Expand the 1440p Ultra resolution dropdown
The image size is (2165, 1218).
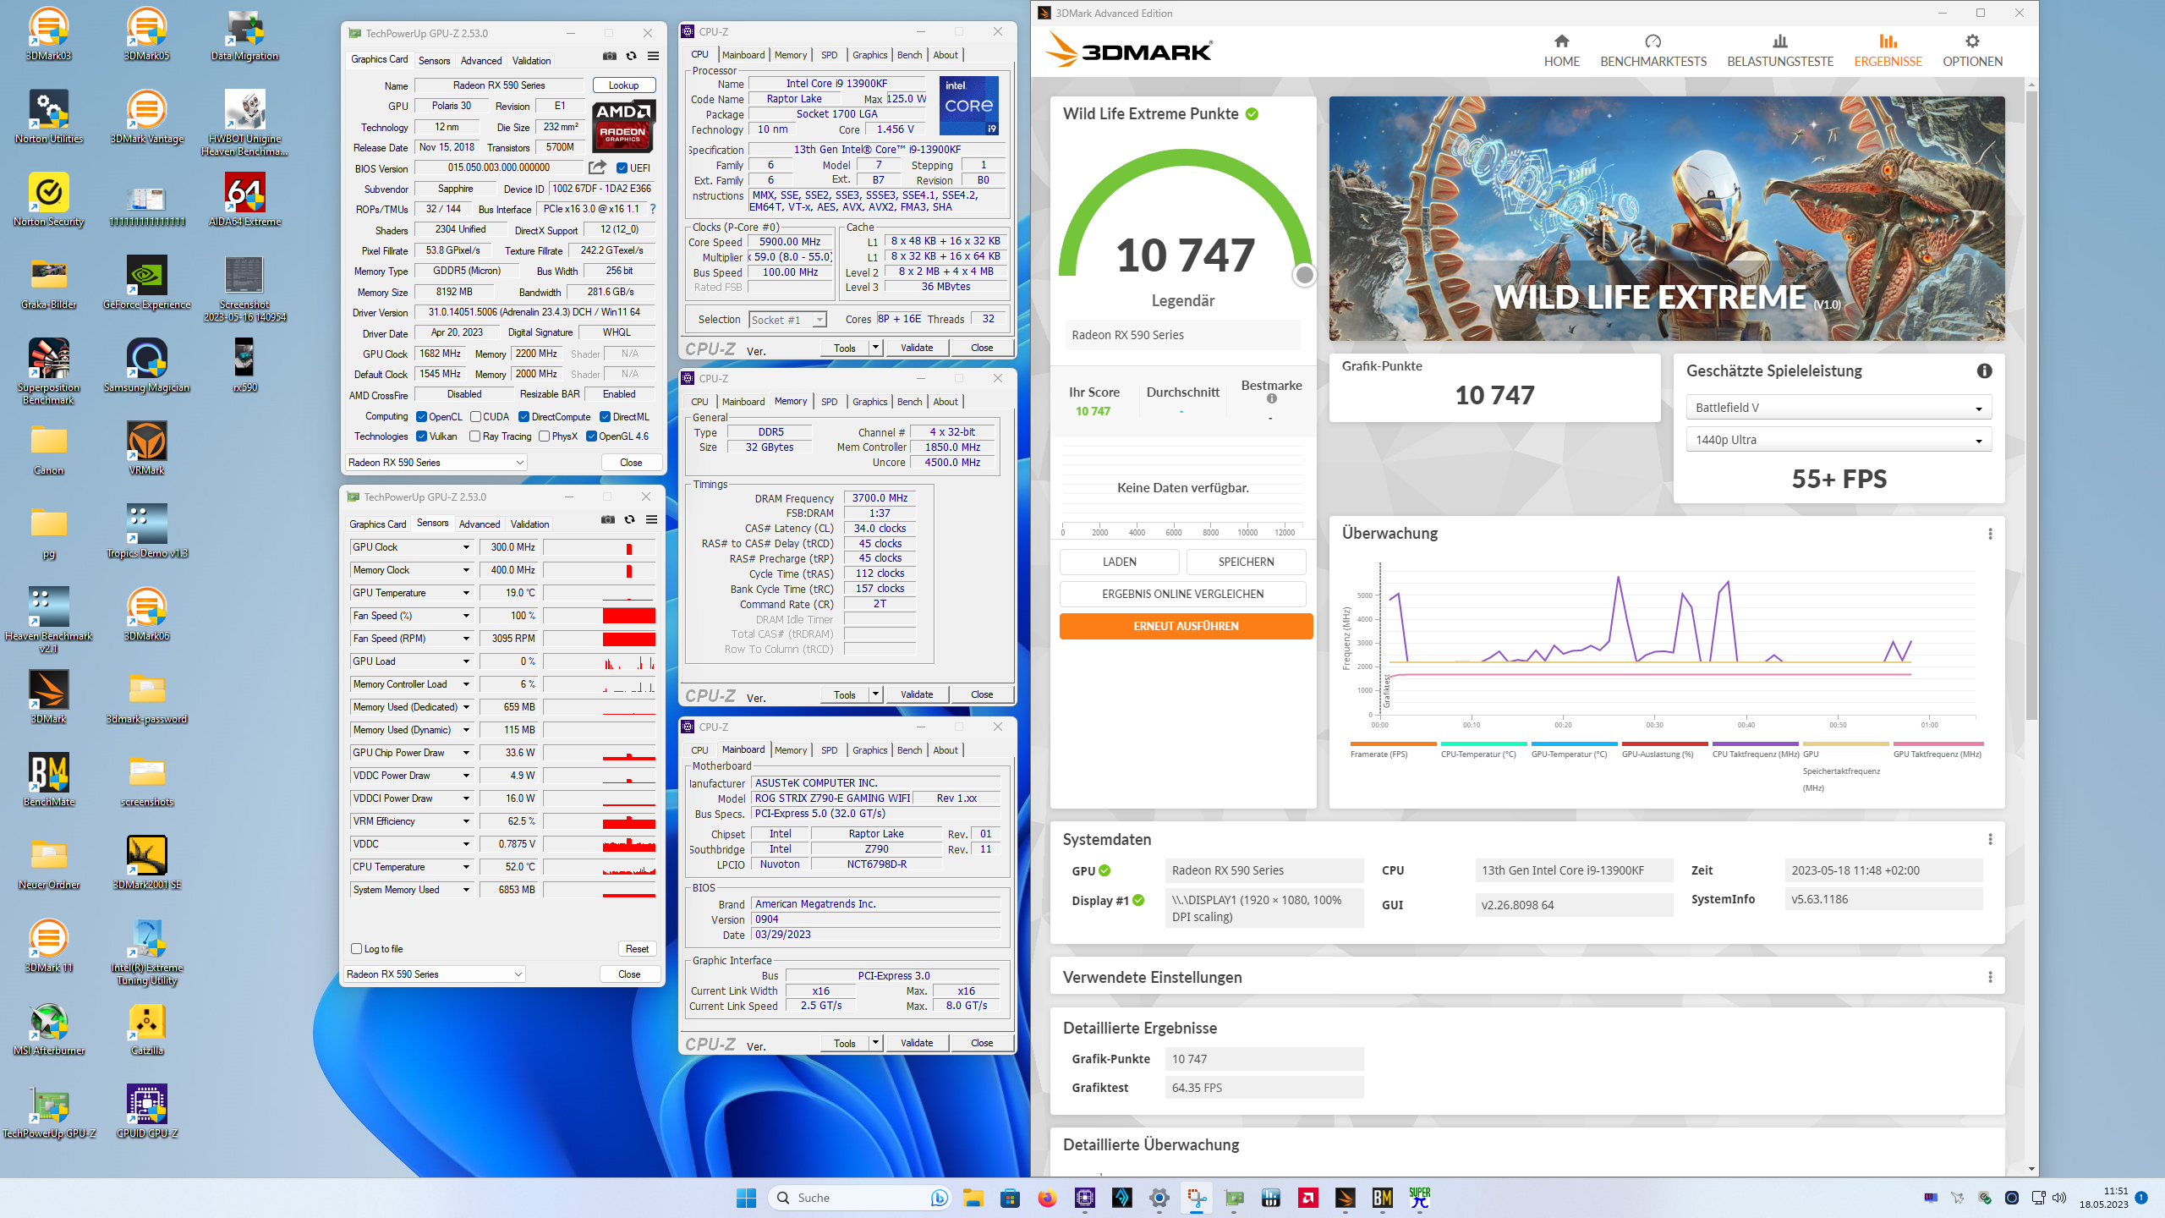click(1839, 440)
